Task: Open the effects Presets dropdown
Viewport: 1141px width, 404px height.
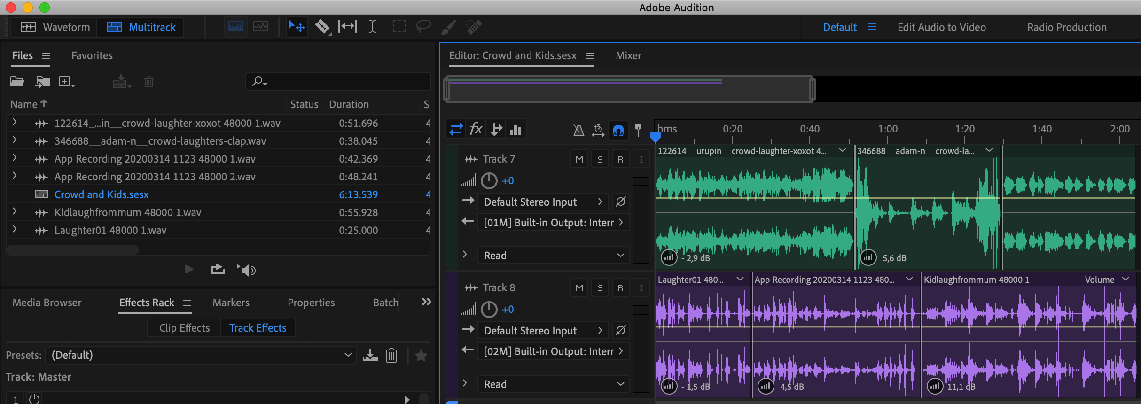Action: tap(201, 355)
